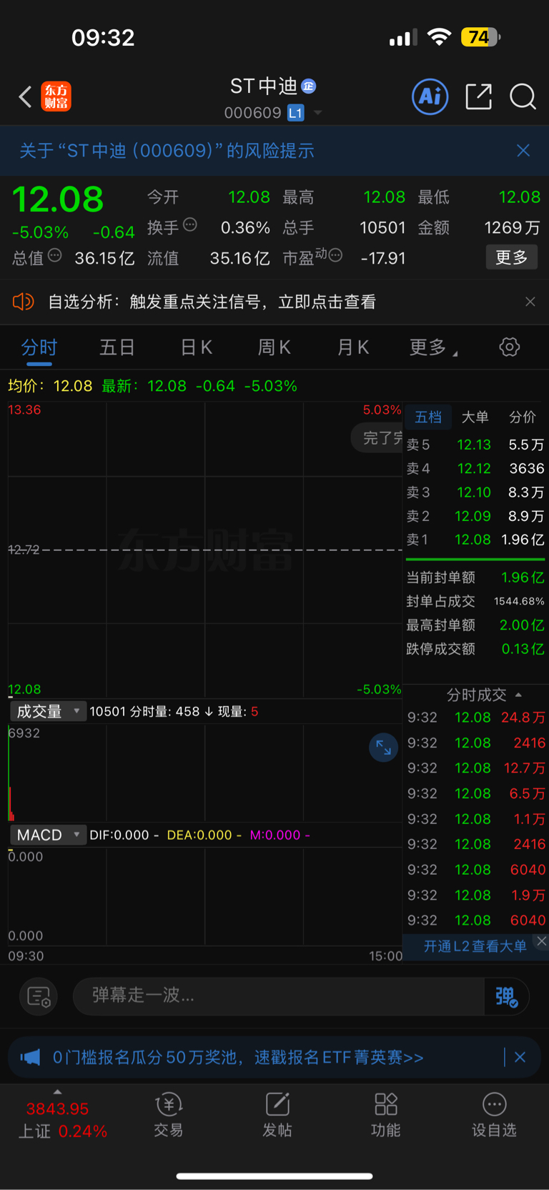
Task: Open the bullet comment settings icon
Action: pos(39,996)
